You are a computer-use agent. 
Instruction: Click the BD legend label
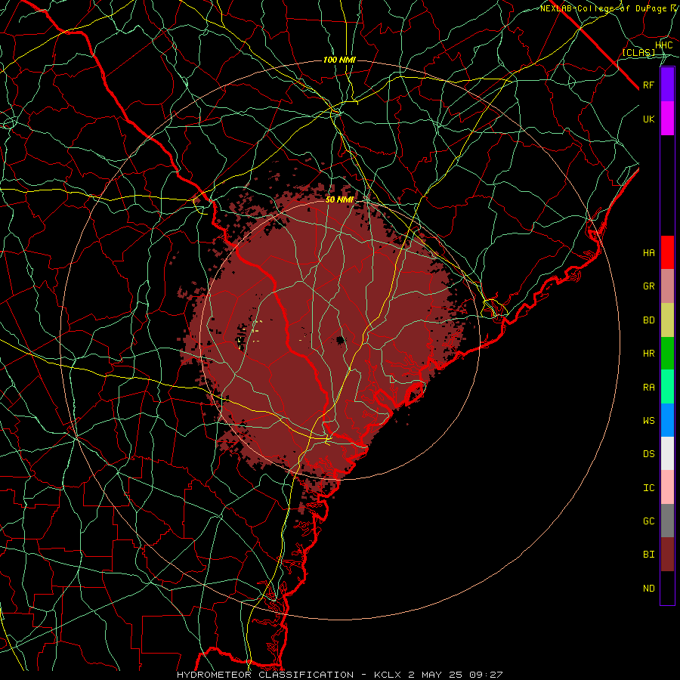(648, 320)
